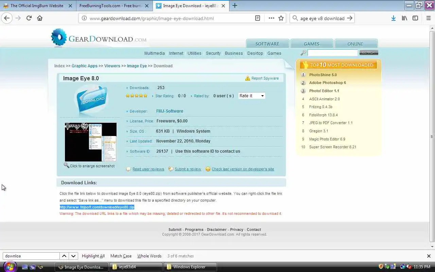This screenshot has height=272, width=435.
Task: Focus the site search input field
Action: [x=332, y=53]
